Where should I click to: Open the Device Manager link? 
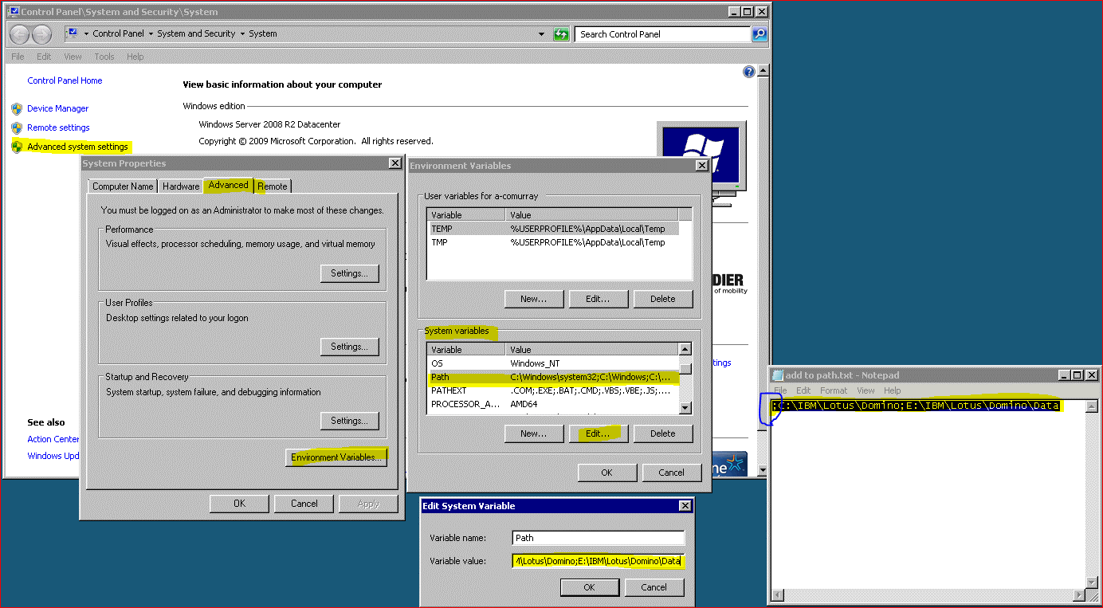point(57,108)
